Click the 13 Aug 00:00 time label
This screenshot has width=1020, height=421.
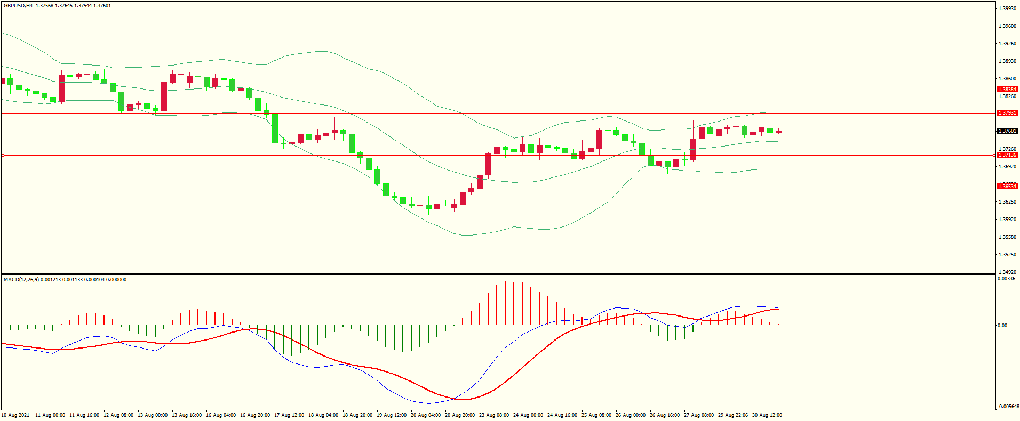point(153,415)
